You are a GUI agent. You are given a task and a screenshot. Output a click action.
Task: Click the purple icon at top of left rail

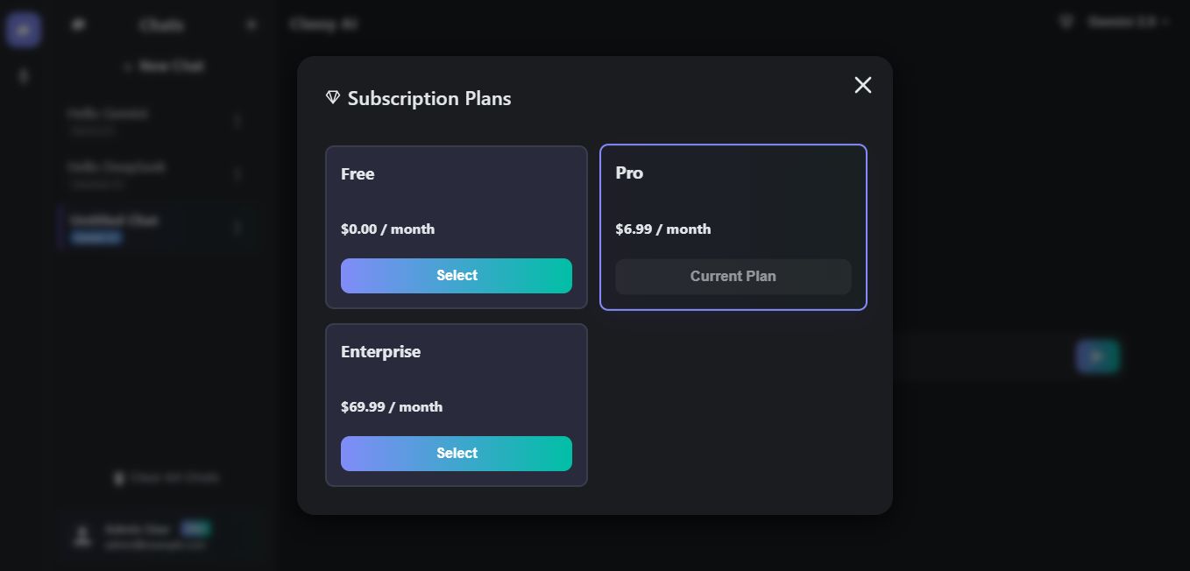[23, 30]
